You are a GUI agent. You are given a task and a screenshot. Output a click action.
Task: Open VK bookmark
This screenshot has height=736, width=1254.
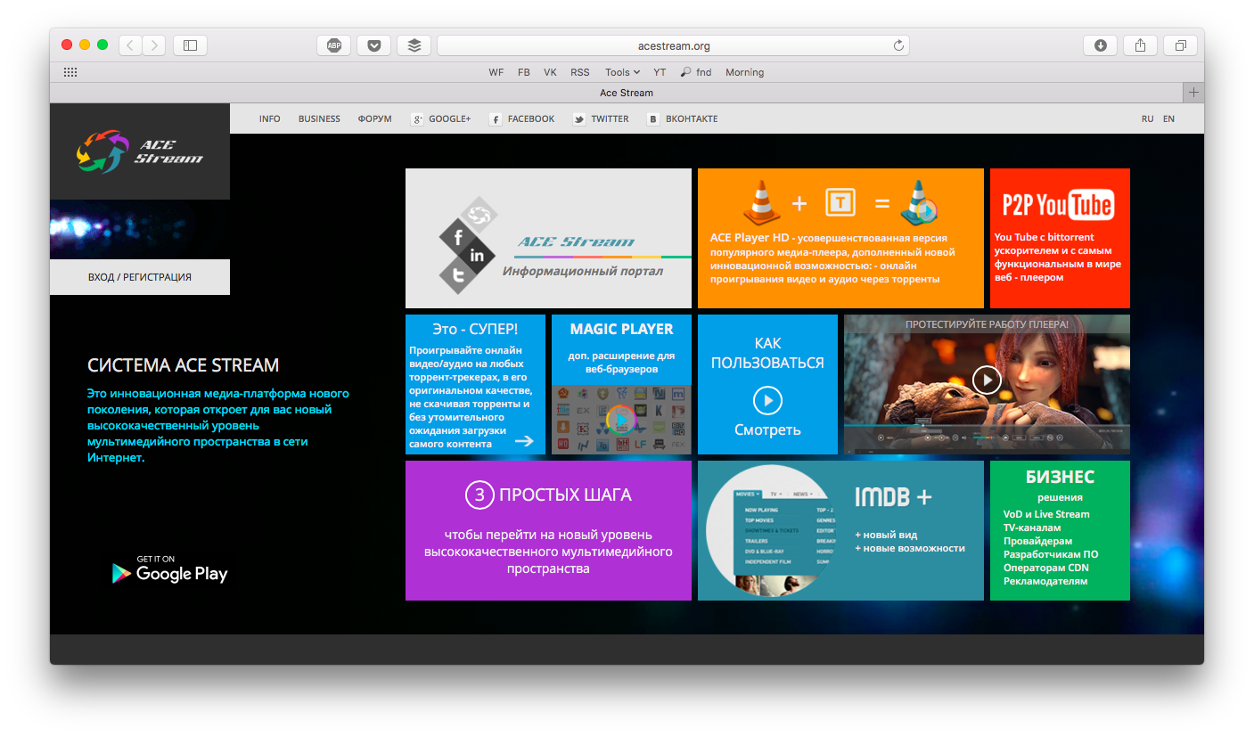[x=550, y=72]
